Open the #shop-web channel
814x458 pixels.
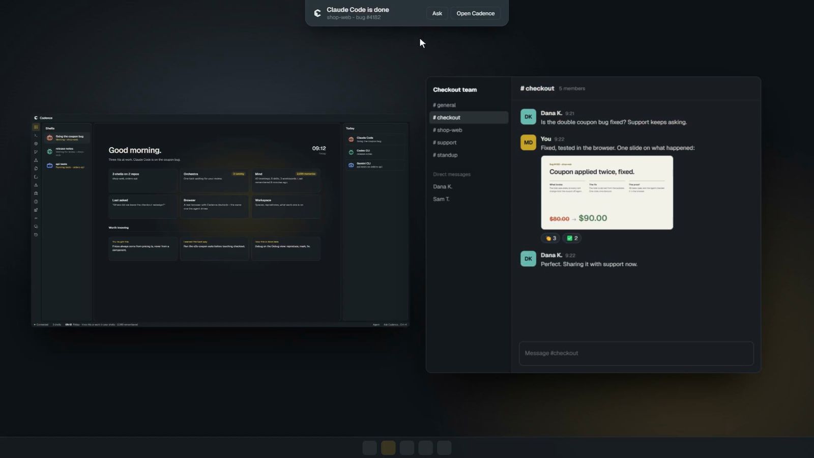469,130
